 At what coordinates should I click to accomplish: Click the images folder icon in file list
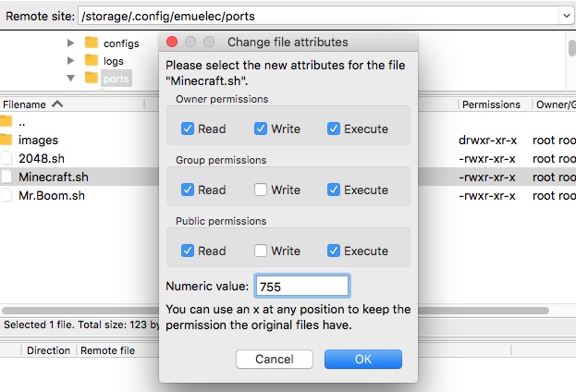pyautogui.click(x=6, y=140)
